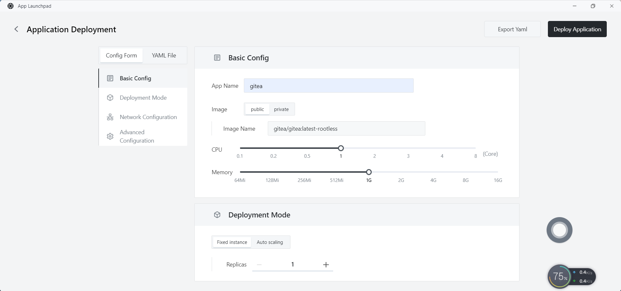Click the Image Name input field
The width and height of the screenshot is (621, 291).
[x=346, y=129]
